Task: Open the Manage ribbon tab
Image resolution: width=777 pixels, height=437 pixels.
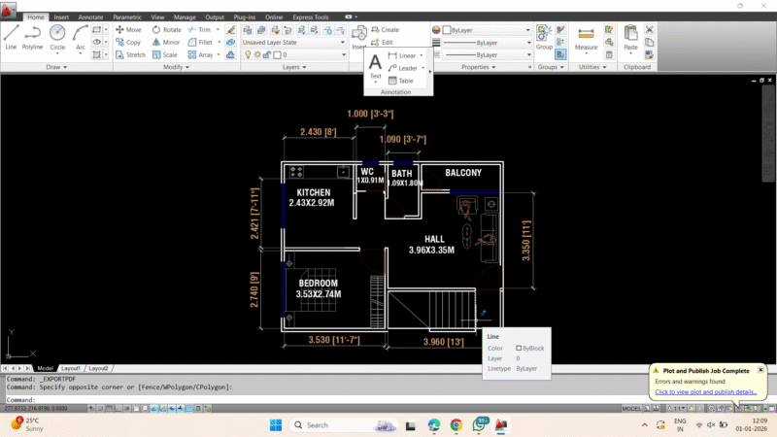Action: pos(185,17)
